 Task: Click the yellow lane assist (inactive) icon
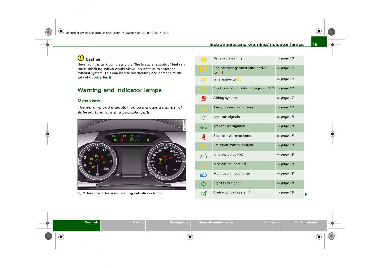[x=204, y=165]
